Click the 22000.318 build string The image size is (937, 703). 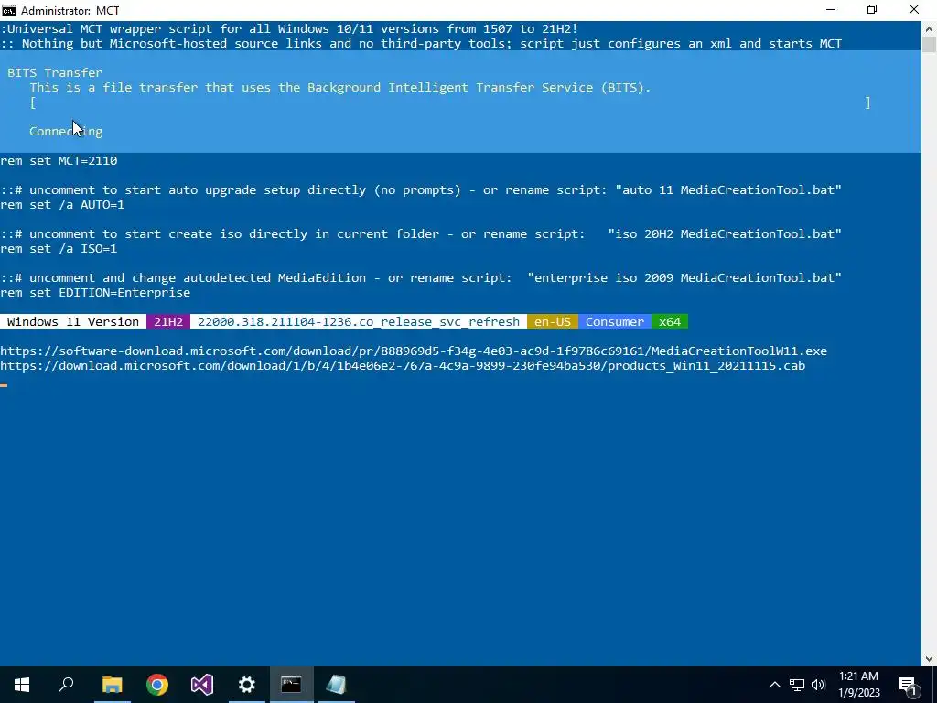(x=359, y=321)
